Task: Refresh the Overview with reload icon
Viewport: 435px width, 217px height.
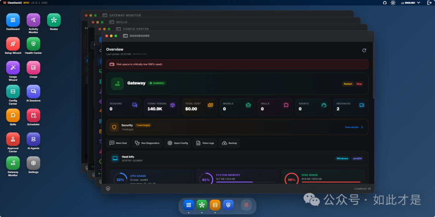Action: click(364, 50)
